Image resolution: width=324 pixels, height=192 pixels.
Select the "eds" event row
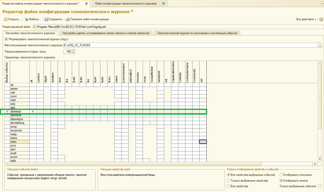[x=20, y=104]
